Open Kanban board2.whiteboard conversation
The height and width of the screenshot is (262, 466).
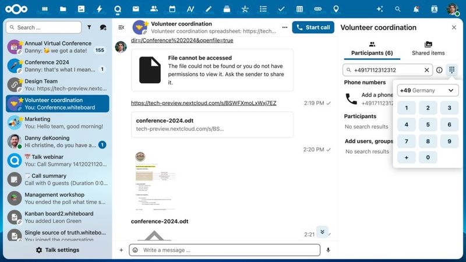click(x=58, y=217)
